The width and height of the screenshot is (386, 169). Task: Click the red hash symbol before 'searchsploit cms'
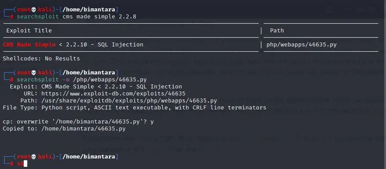[11, 17]
